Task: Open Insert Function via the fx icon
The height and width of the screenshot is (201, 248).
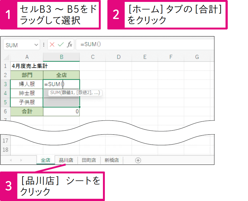Action: (70, 45)
